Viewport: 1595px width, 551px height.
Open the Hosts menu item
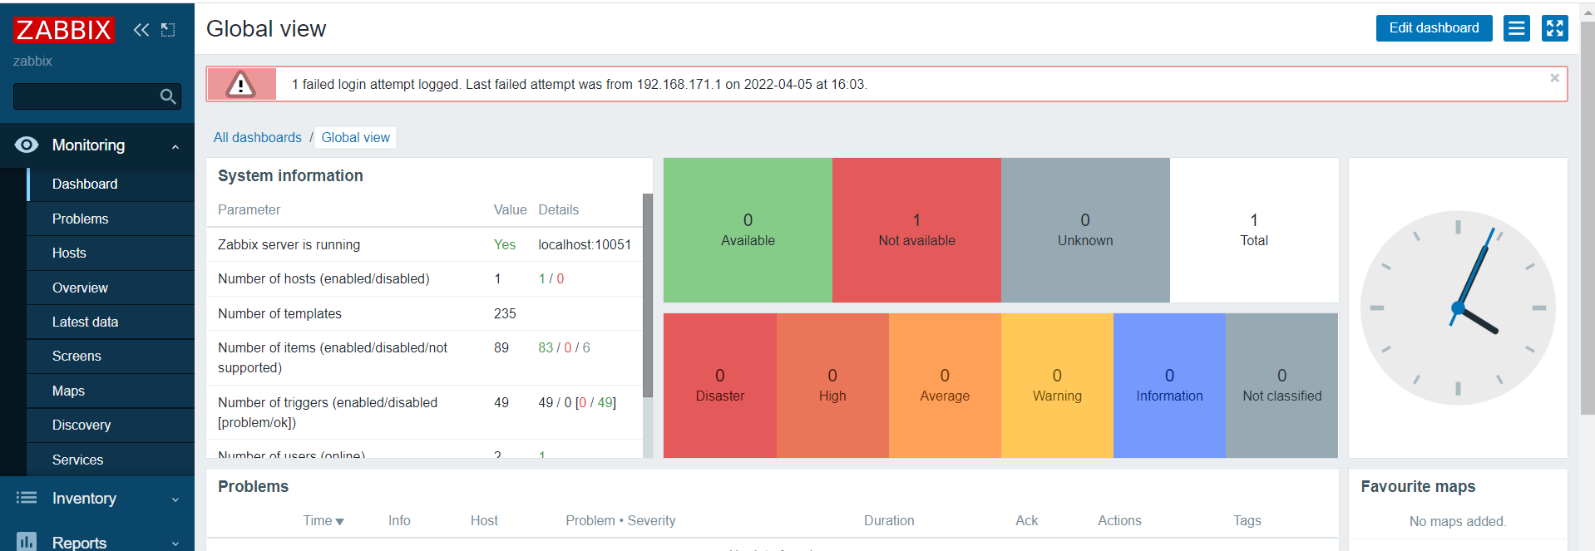click(x=111, y=253)
